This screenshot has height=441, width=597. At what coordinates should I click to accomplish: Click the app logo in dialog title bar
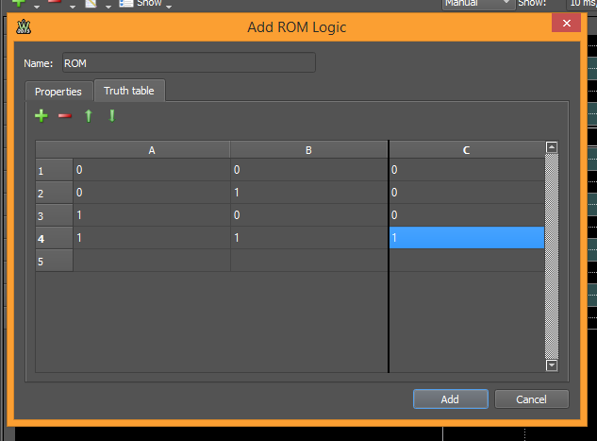click(x=24, y=26)
